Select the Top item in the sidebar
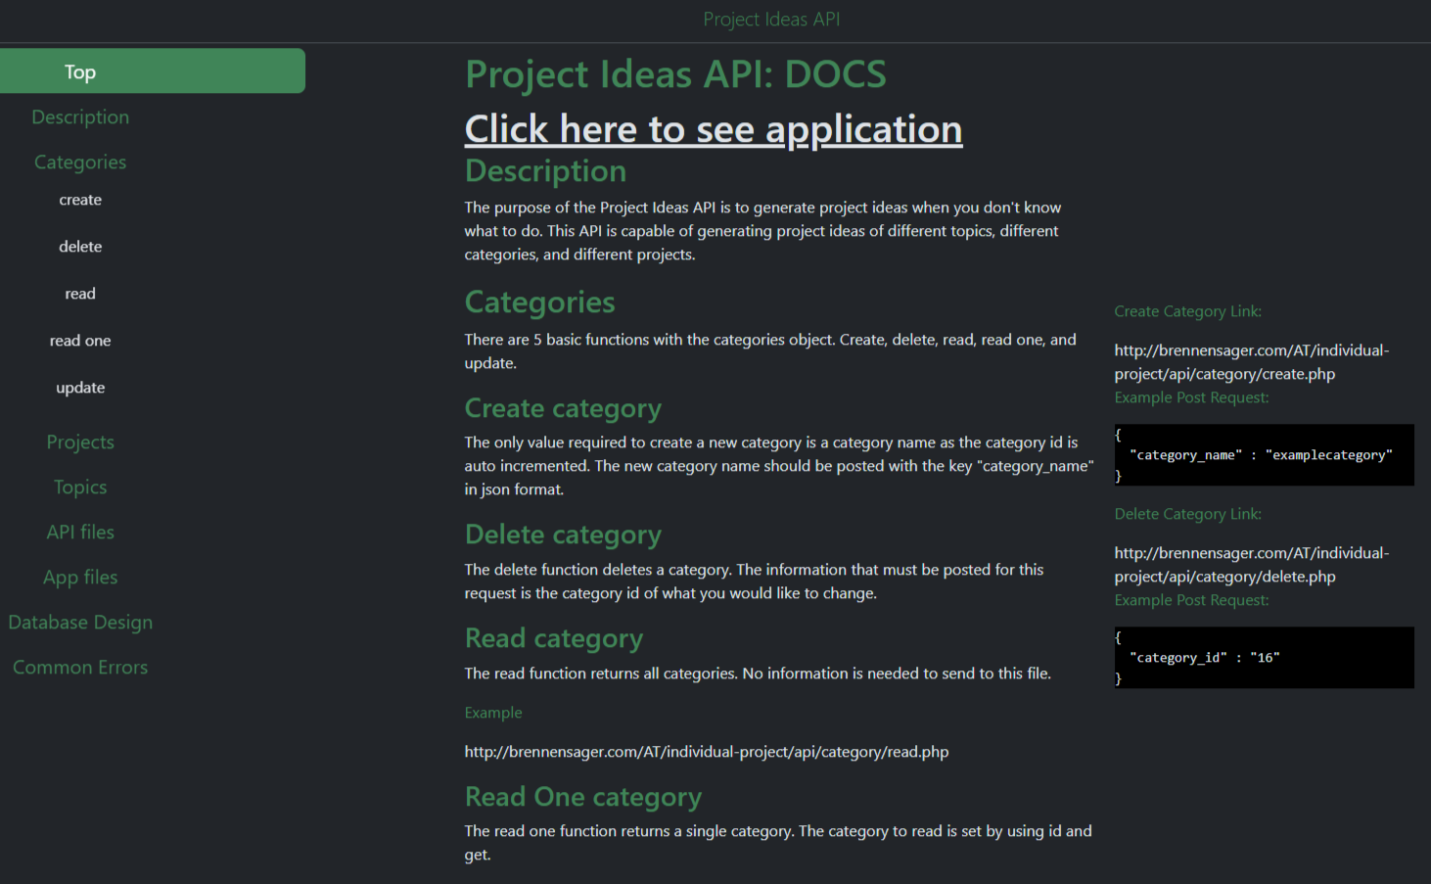Screen dimensions: 1431x884 (x=152, y=71)
